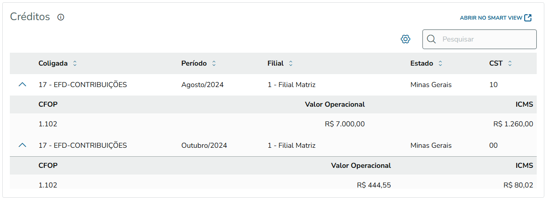Click the info icon beside Créditos
The image size is (547, 200).
pos(61,17)
